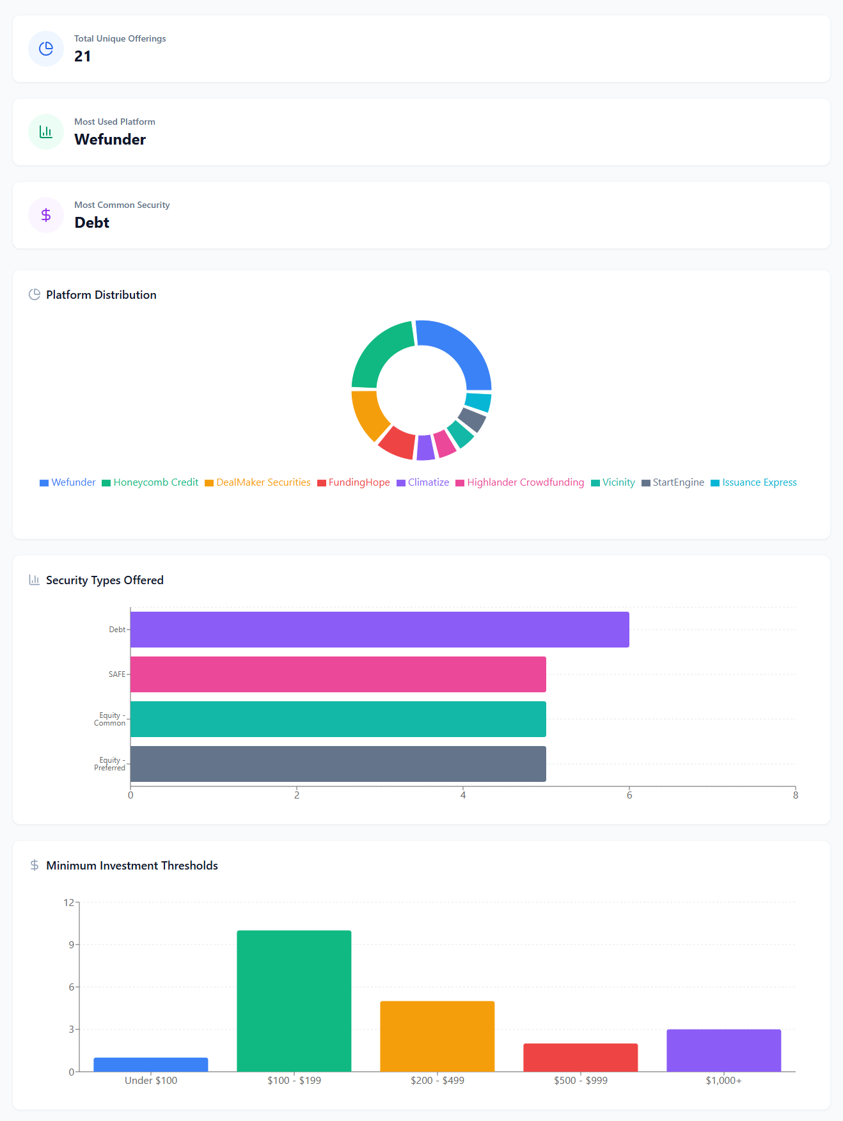The image size is (843, 1121).
Task: Click the Security Types Offered heading
Action: tap(105, 580)
